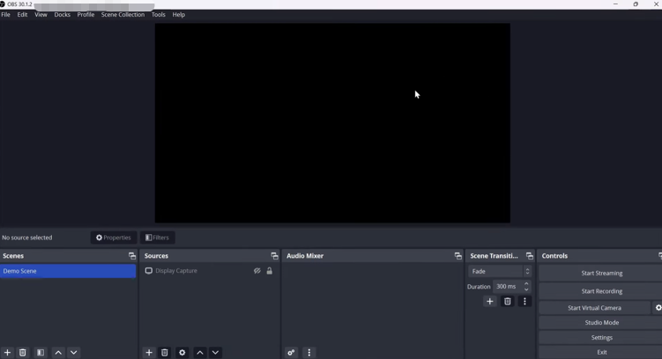662x359 pixels.
Task: Open the Help menu
Action: pyautogui.click(x=179, y=14)
